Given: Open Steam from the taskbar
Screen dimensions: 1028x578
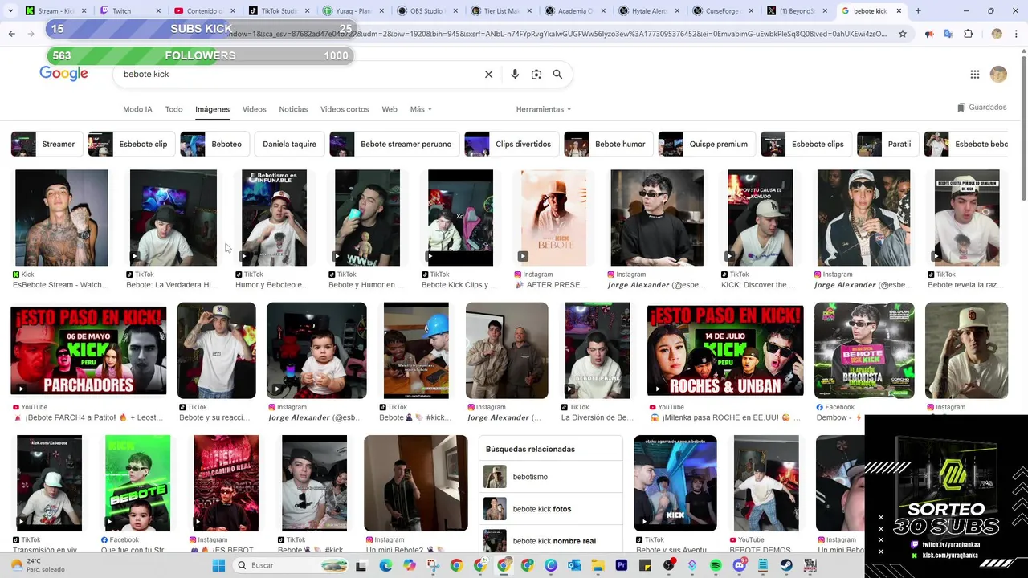Looking at the screenshot, I should click(786, 565).
